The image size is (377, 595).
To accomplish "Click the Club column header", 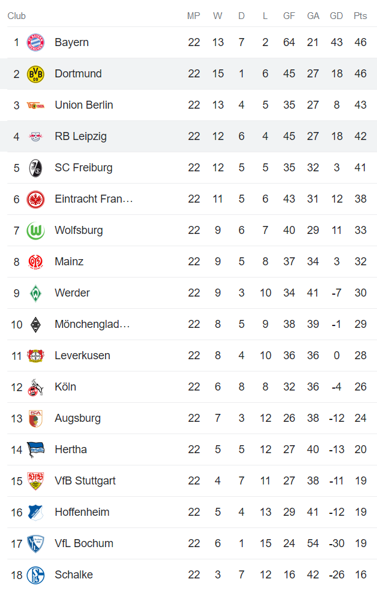I will pyautogui.click(x=17, y=16).
